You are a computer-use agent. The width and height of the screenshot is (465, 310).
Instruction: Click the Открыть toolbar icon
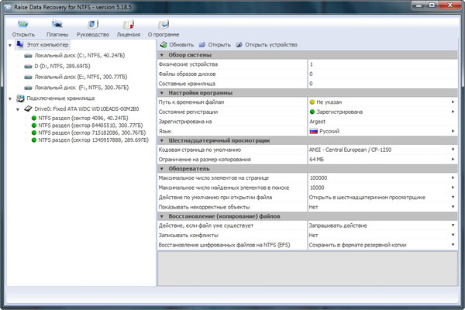(22, 24)
